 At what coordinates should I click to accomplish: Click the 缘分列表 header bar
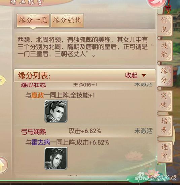pyautogui.click(x=85, y=75)
